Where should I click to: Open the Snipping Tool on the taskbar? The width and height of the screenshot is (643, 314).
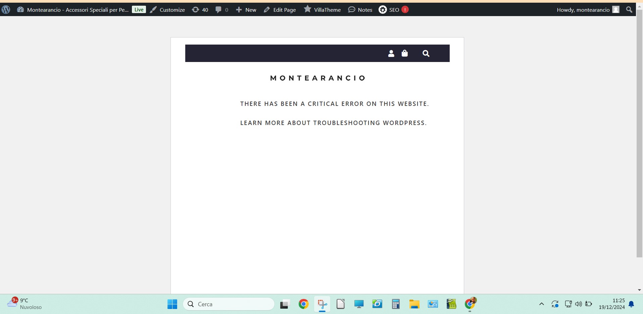(x=322, y=304)
